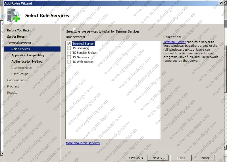Tick the TS Session Broker checkbox
Viewport: 227px width, 162px height.
tap(69, 52)
